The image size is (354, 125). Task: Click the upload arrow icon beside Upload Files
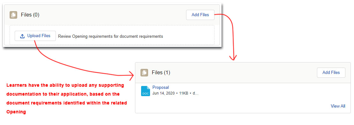click(22, 36)
